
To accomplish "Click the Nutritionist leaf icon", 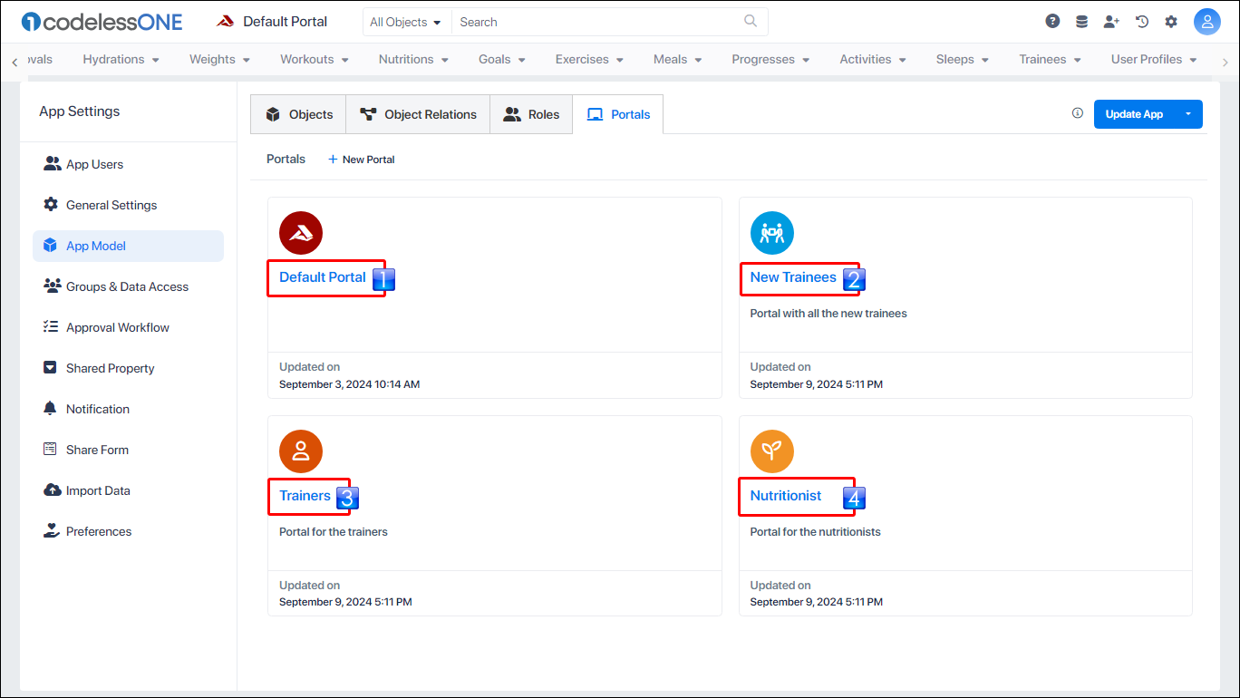I will coord(771,451).
